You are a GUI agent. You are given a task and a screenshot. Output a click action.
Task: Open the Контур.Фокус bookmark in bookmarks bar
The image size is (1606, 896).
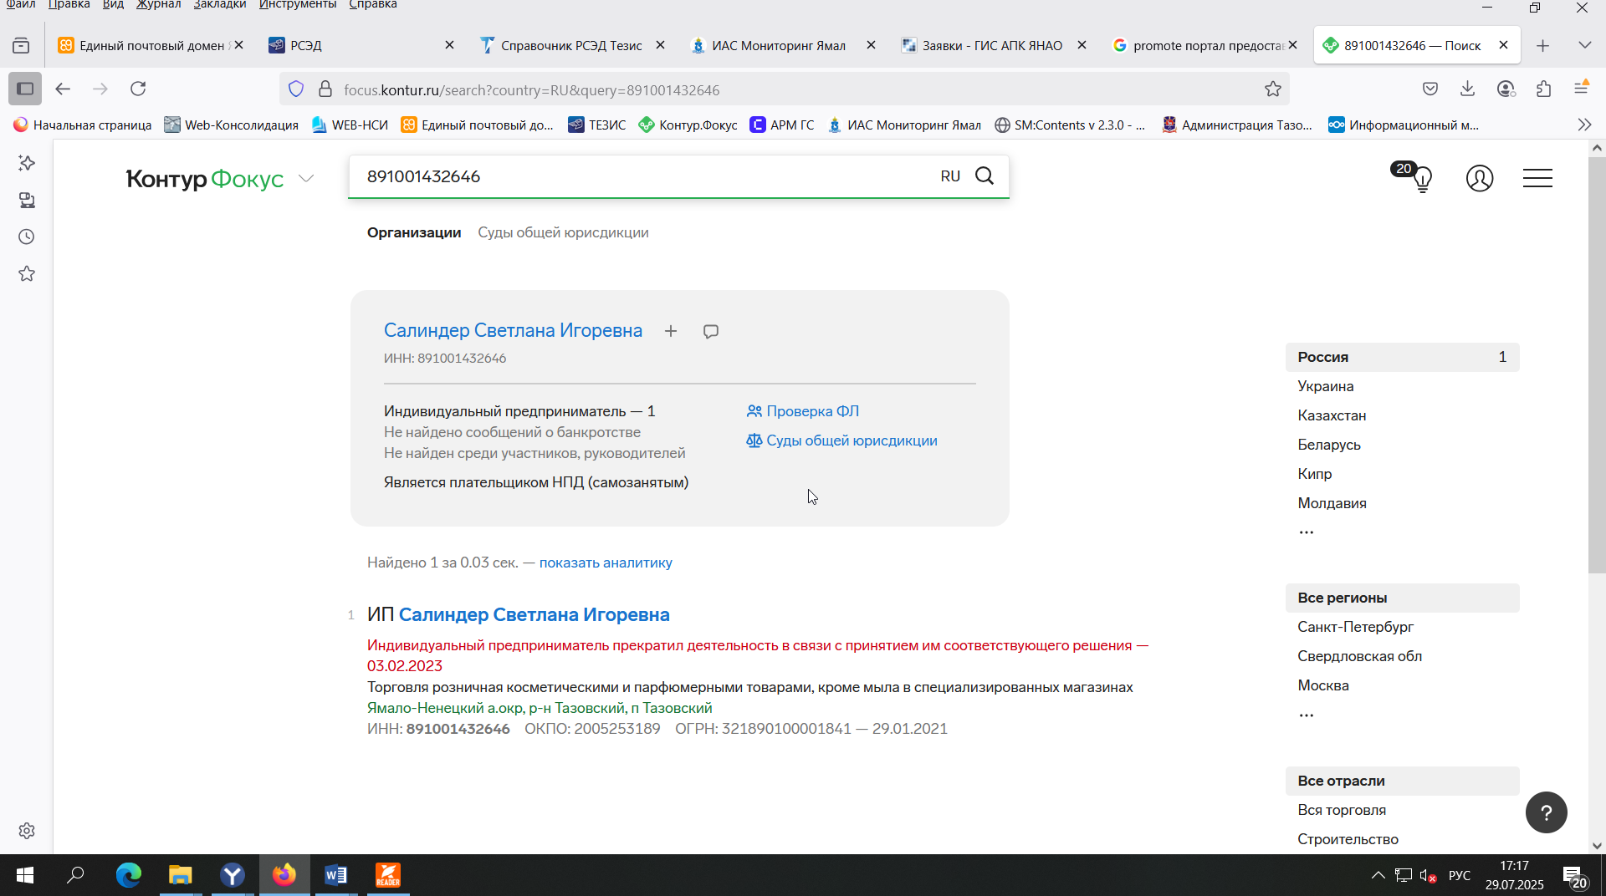pos(688,125)
